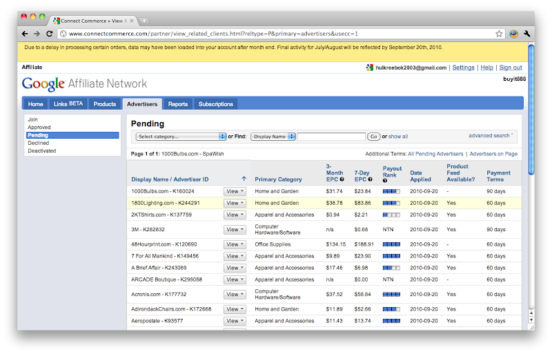Image resolution: width=552 pixels, height=354 pixels.
Task: Click the Find text input field
Action: pos(331,137)
